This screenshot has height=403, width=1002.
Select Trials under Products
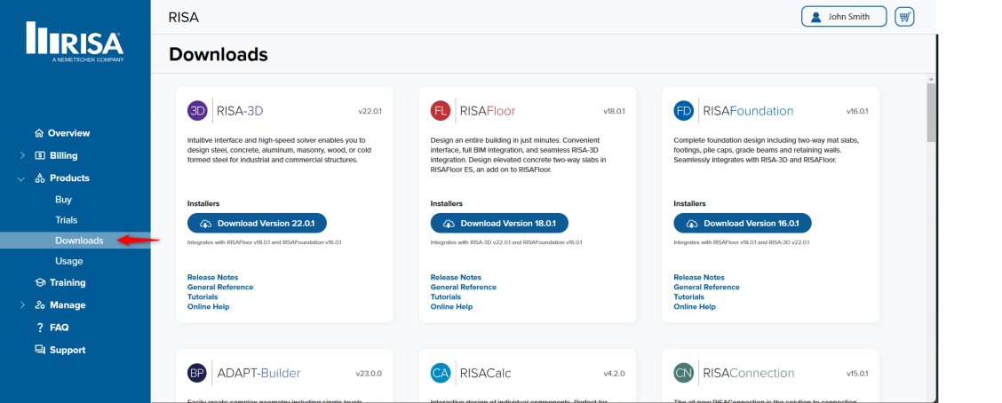click(66, 220)
